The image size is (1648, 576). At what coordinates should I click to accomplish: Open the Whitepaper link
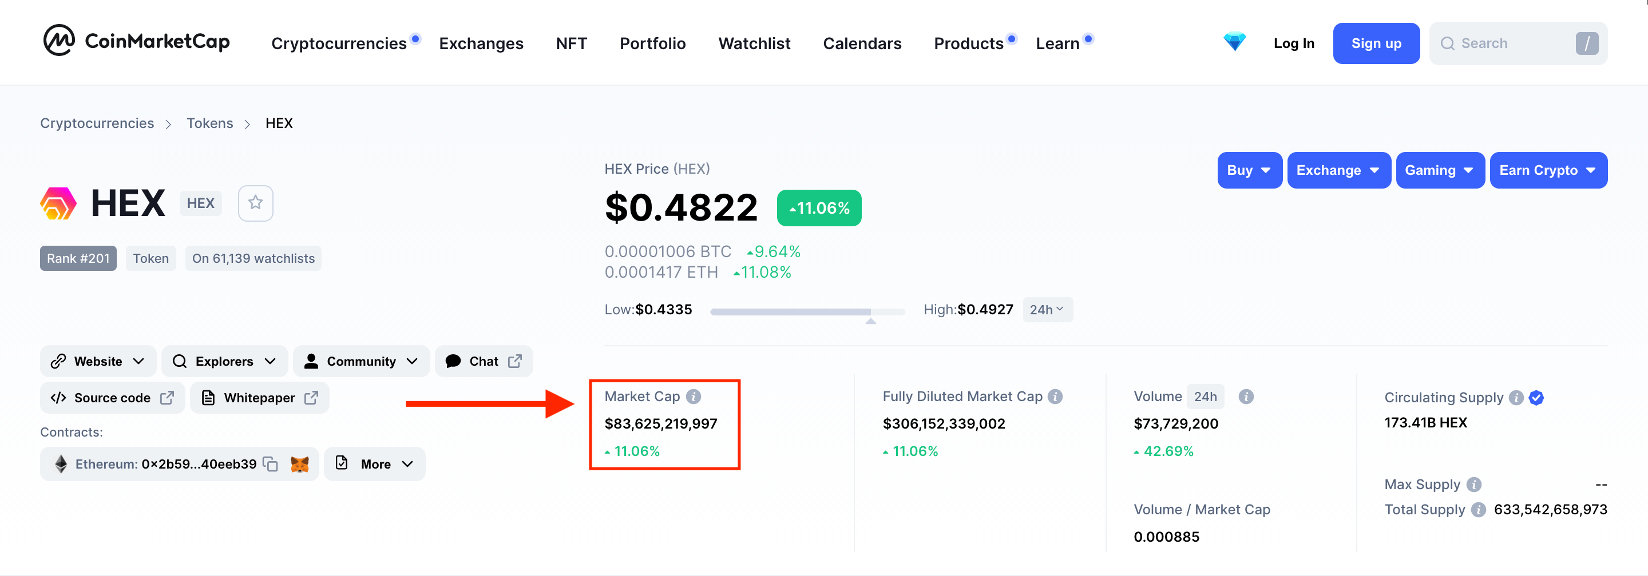point(259,398)
